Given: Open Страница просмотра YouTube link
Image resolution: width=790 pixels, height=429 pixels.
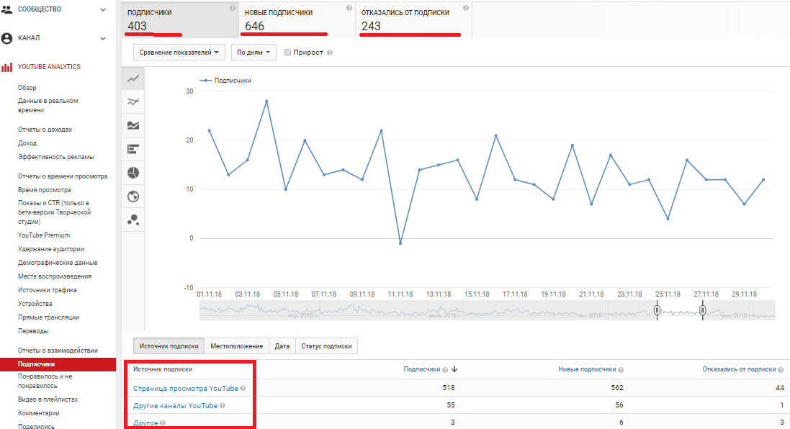Looking at the screenshot, I should tap(185, 388).
